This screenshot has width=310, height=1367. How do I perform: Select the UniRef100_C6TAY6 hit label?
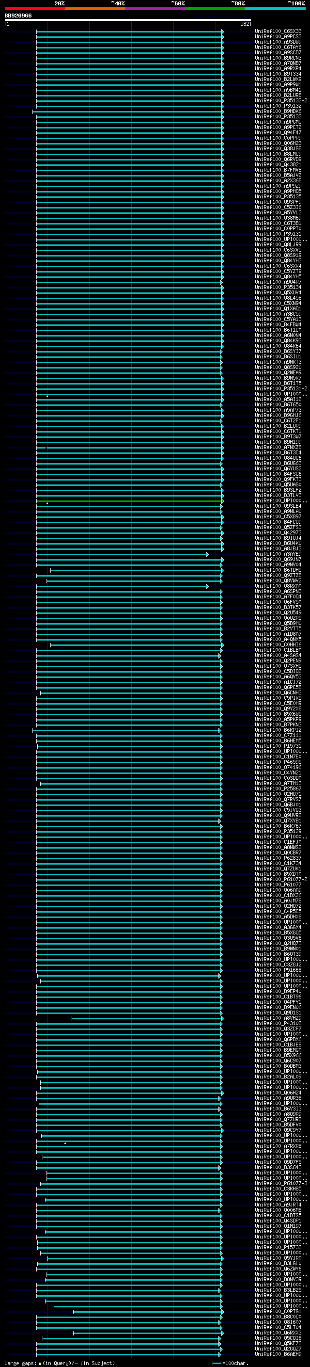point(278,47)
